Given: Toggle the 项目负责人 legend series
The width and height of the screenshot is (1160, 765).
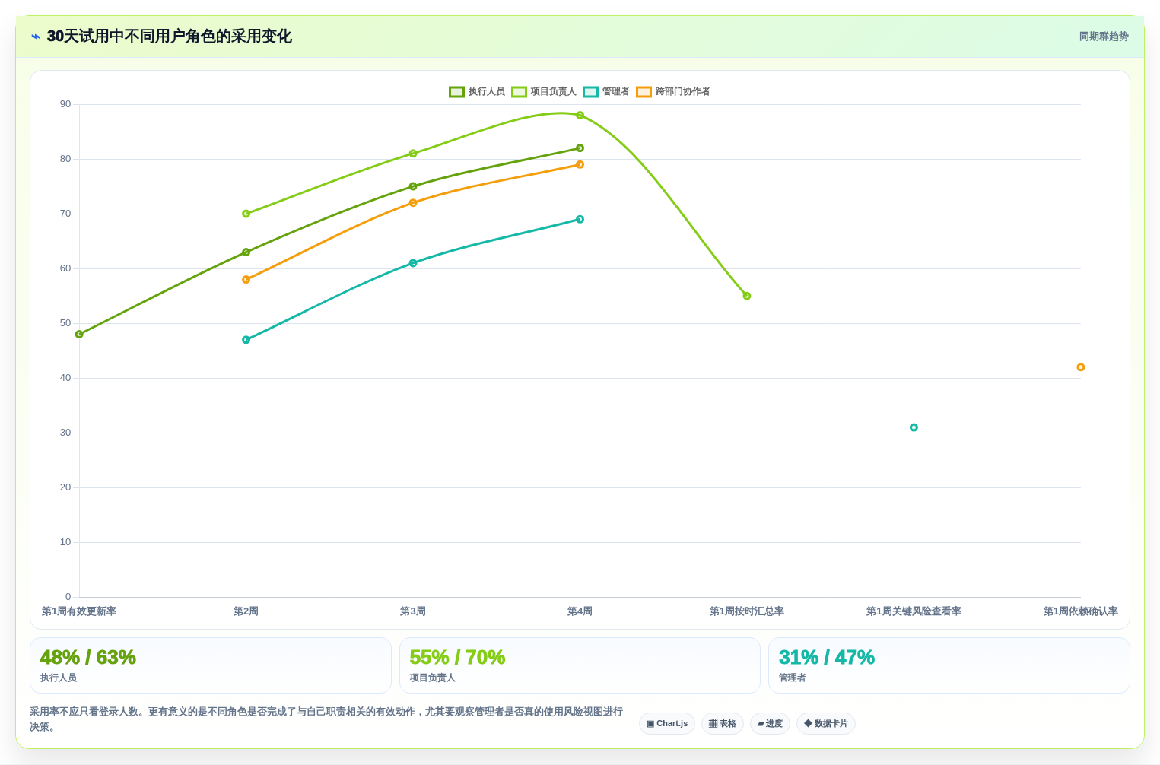Looking at the screenshot, I should click(x=544, y=91).
